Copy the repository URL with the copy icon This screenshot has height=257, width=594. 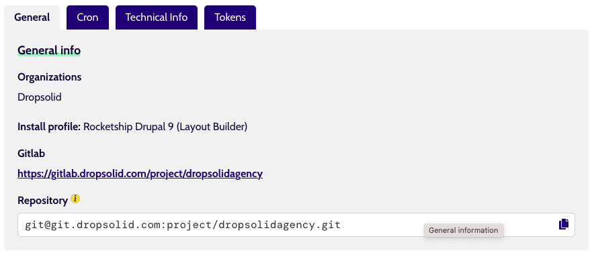564,224
